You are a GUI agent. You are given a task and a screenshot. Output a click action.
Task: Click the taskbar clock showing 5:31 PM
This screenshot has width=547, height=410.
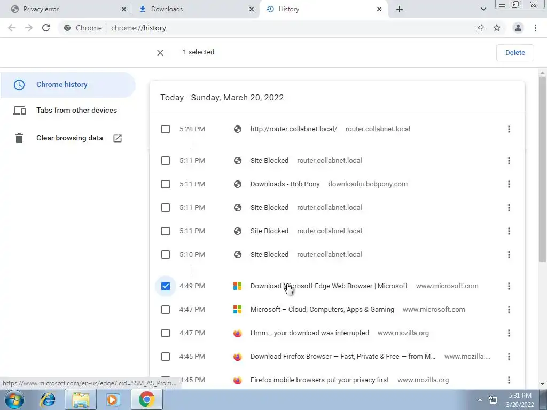520,400
